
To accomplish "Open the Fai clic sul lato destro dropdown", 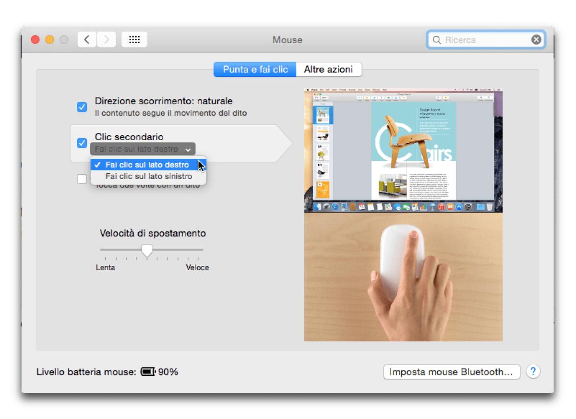I will [143, 149].
